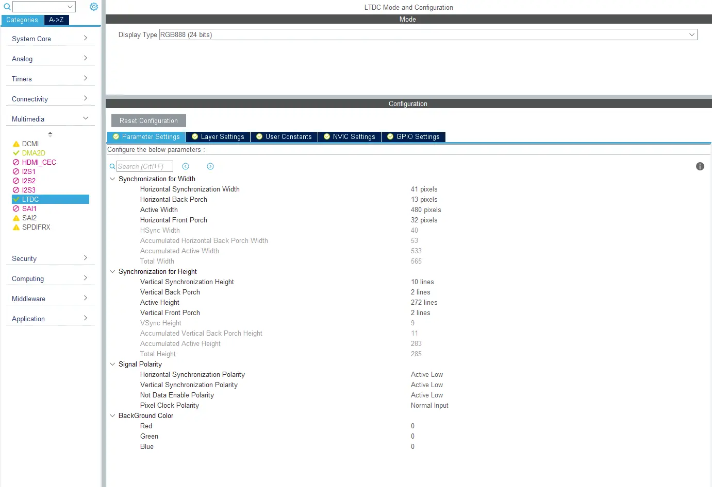Select the Red background color value
This screenshot has width=712, height=487.
click(412, 426)
